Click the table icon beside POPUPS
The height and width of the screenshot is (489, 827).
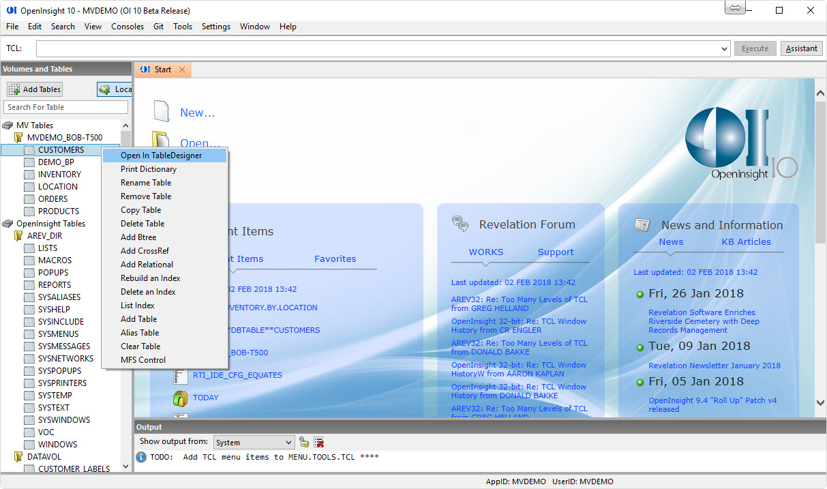[x=29, y=273]
